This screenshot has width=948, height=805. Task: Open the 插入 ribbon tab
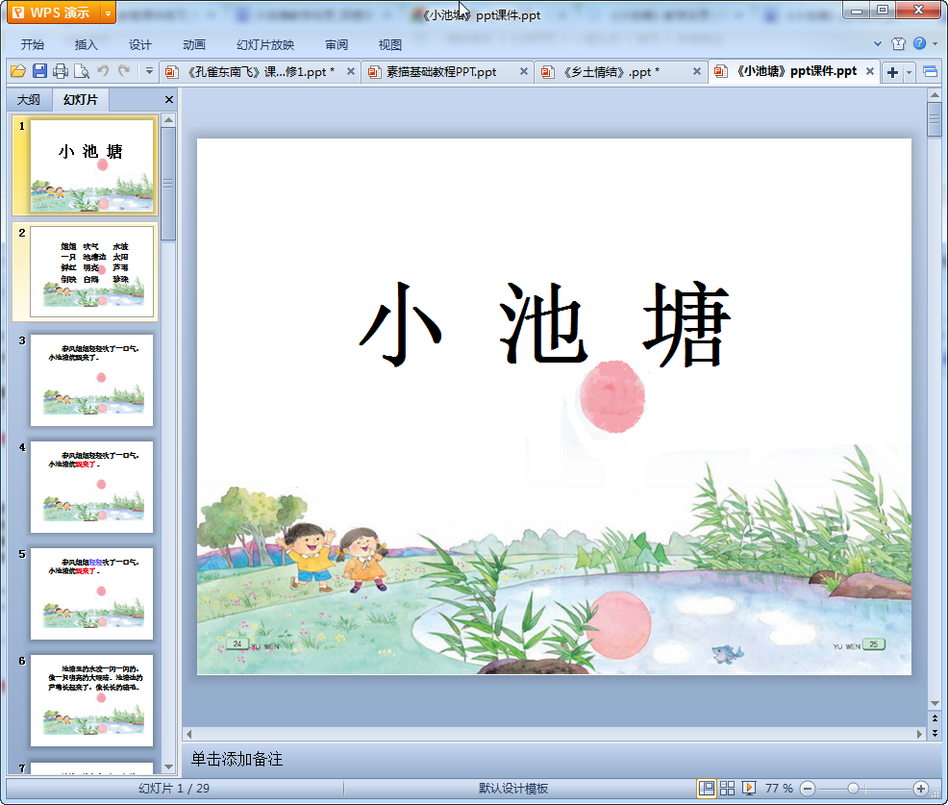(86, 45)
